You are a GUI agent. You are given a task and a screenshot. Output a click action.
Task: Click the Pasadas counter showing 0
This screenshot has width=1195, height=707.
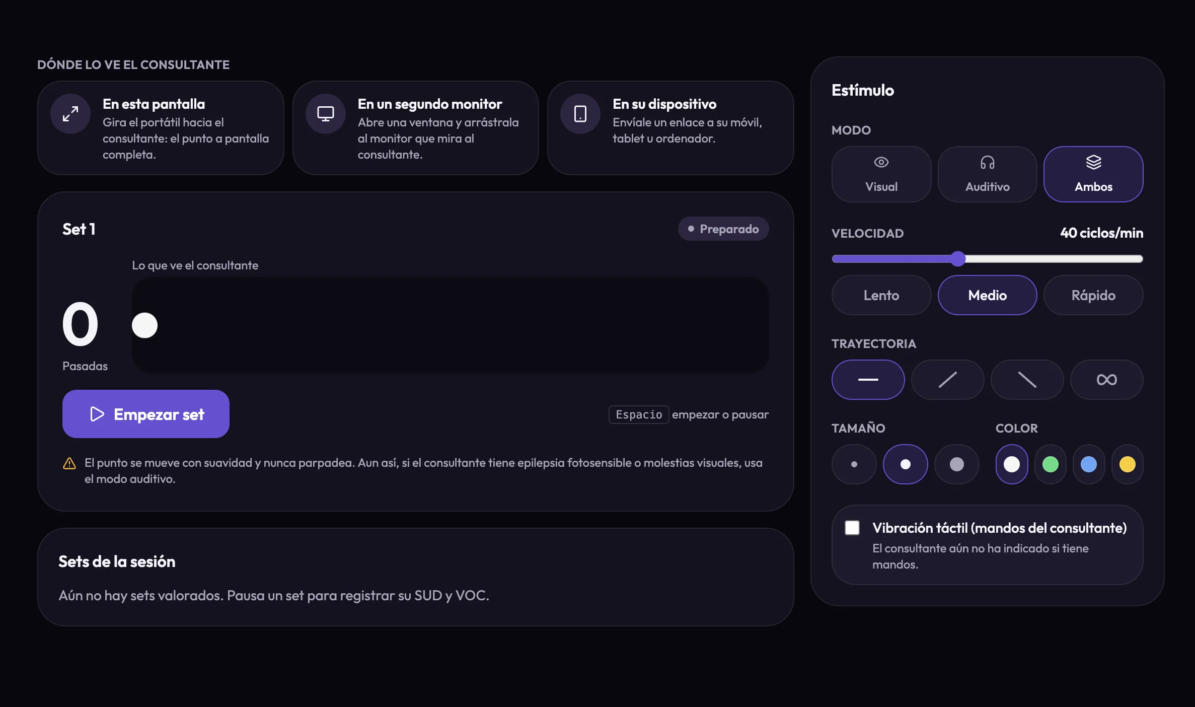pos(81,324)
